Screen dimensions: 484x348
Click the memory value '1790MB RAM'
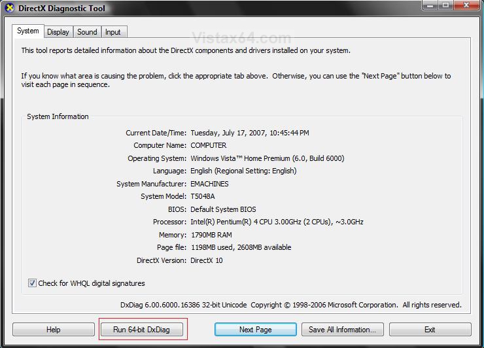click(211, 235)
